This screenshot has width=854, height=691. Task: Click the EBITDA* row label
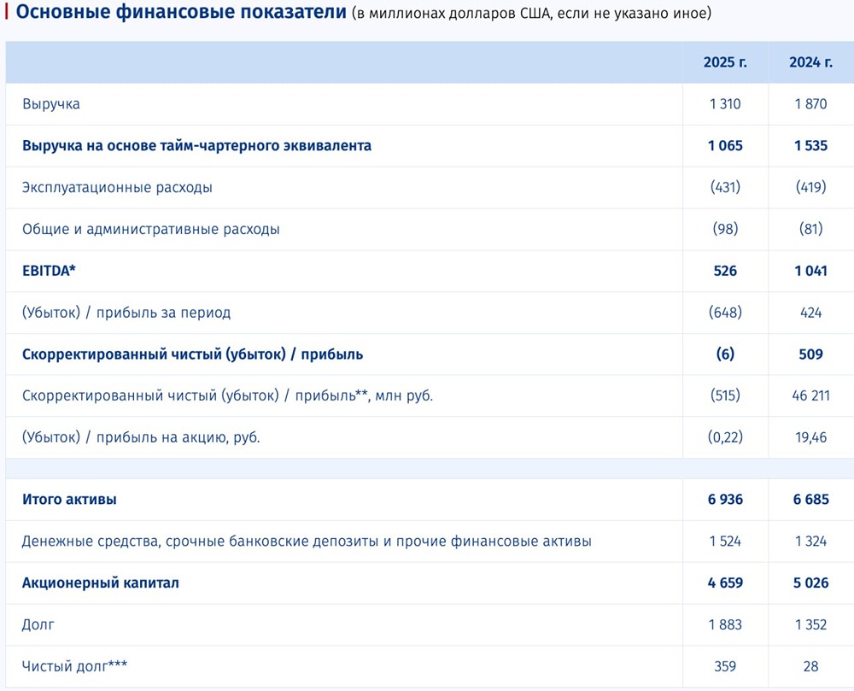(x=43, y=271)
